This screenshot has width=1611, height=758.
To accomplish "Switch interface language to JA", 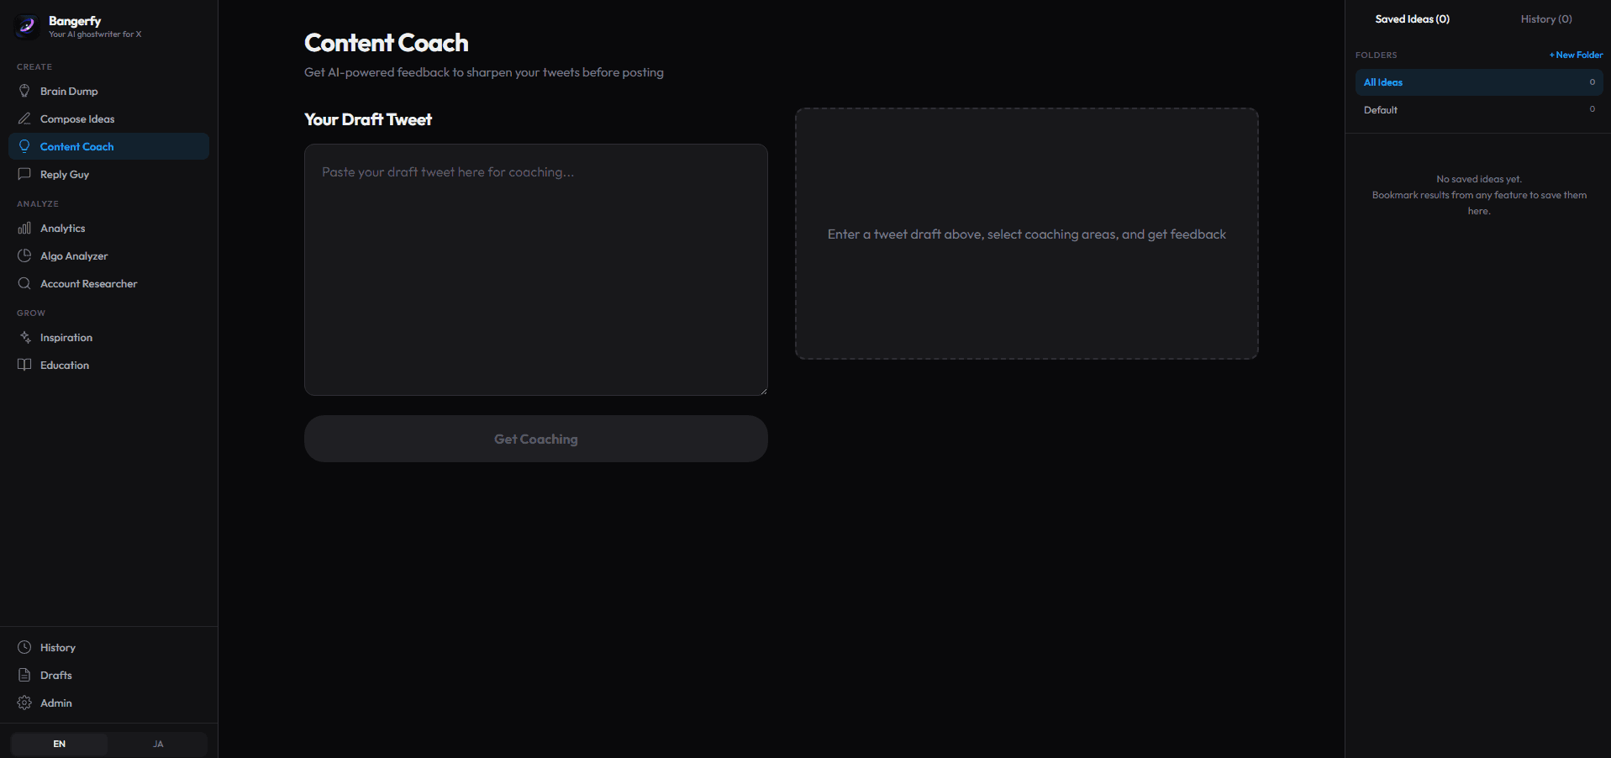I will pos(157,744).
